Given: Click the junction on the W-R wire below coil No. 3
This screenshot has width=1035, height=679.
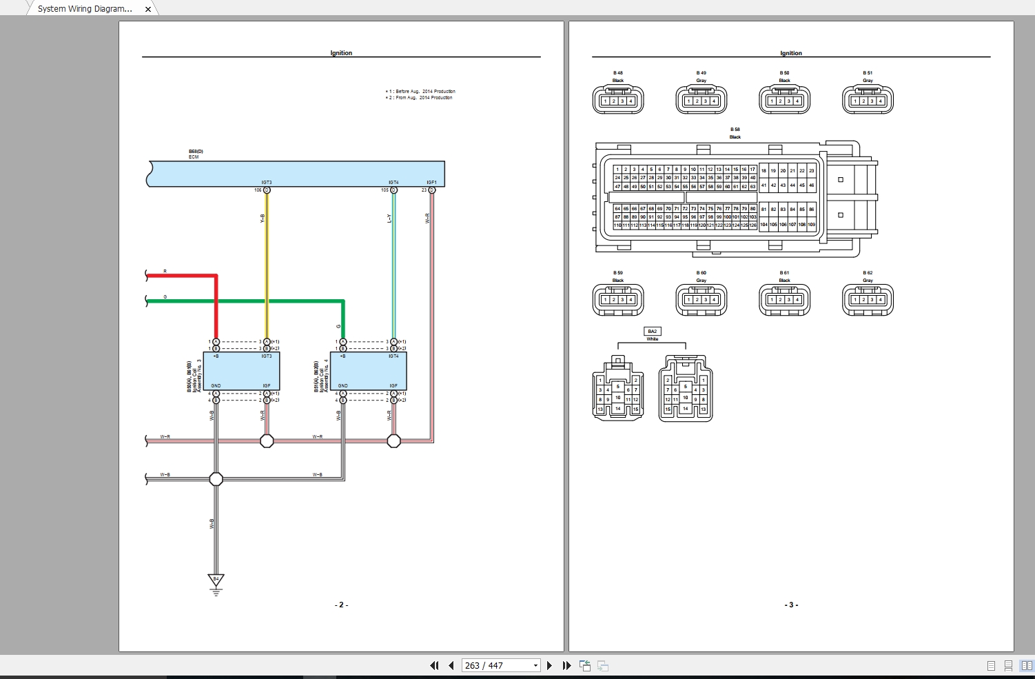Looking at the screenshot, I should click(267, 440).
